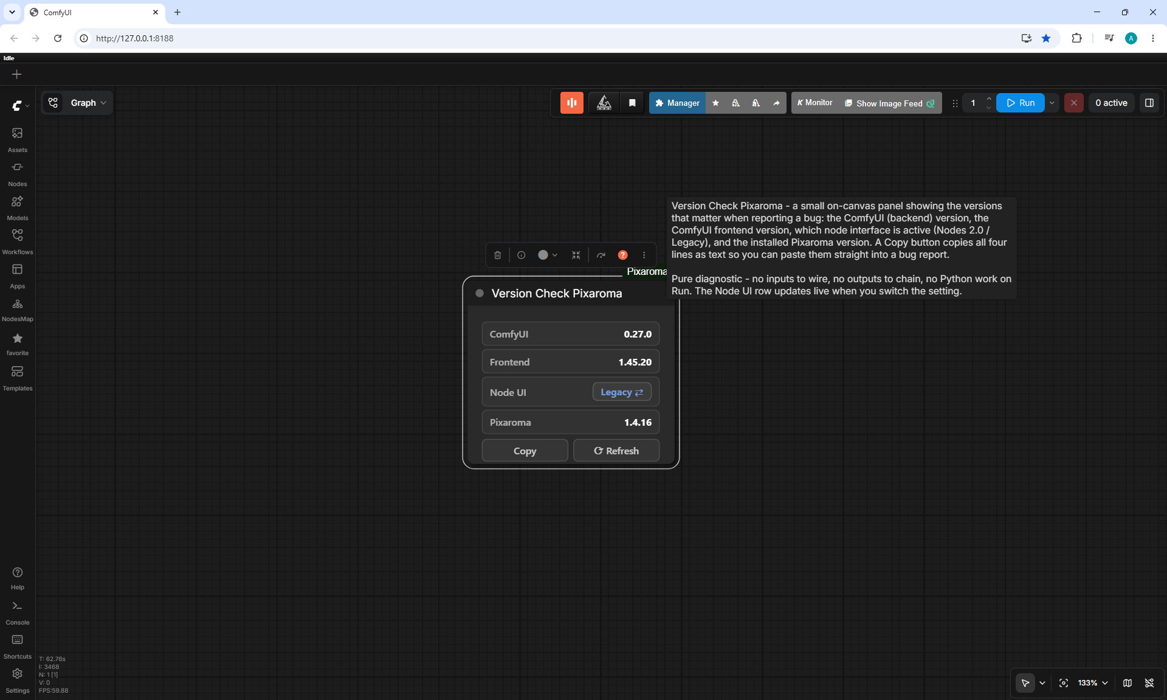Open the Chrome extensions puzzle icon
The width and height of the screenshot is (1167, 700).
(x=1076, y=38)
